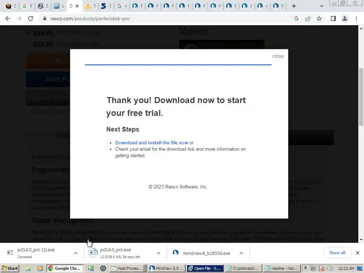Open the tab search dropdown arrow

coord(321,6)
